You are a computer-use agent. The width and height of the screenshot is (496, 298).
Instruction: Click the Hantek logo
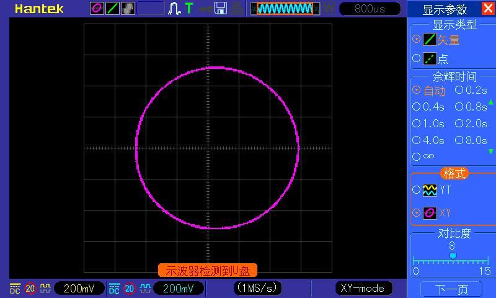point(38,9)
